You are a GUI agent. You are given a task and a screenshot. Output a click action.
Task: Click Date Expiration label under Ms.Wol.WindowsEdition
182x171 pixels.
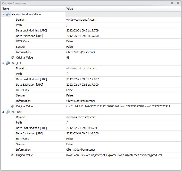click(x=29, y=36)
